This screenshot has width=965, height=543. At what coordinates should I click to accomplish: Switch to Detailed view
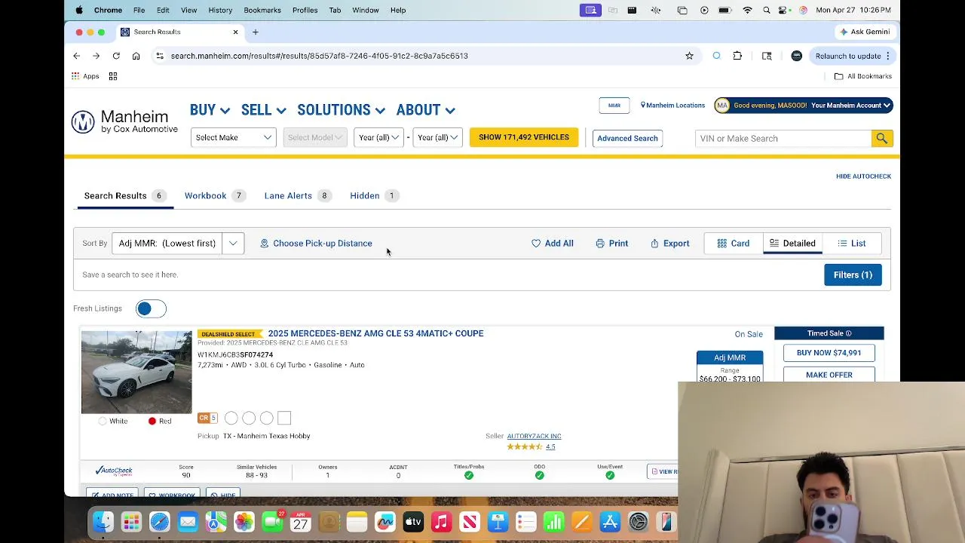click(x=792, y=244)
